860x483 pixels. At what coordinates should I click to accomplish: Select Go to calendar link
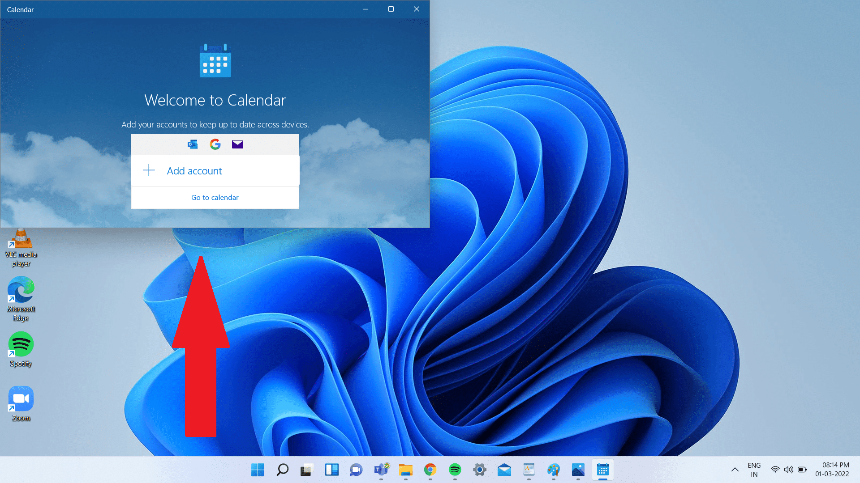click(x=215, y=197)
